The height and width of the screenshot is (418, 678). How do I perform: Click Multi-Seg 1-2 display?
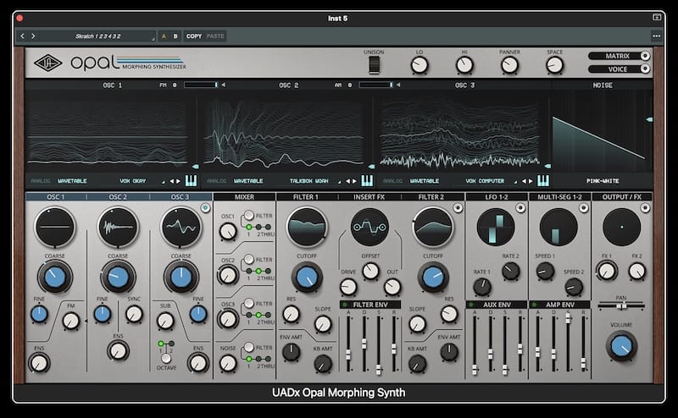coord(559,227)
